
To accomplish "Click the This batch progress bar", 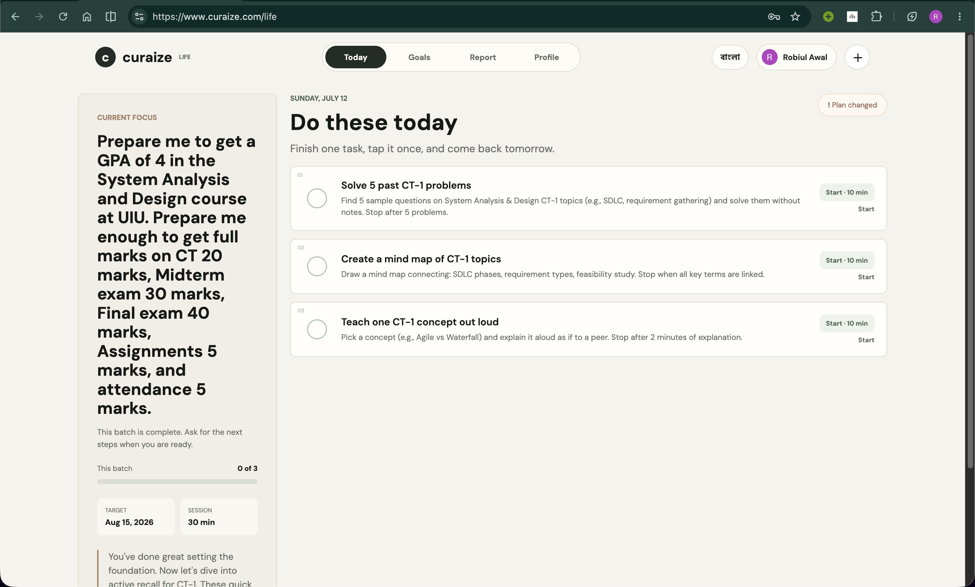I will tap(177, 482).
